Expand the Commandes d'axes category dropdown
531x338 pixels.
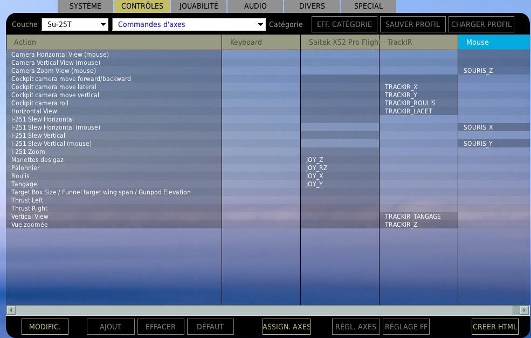click(189, 24)
